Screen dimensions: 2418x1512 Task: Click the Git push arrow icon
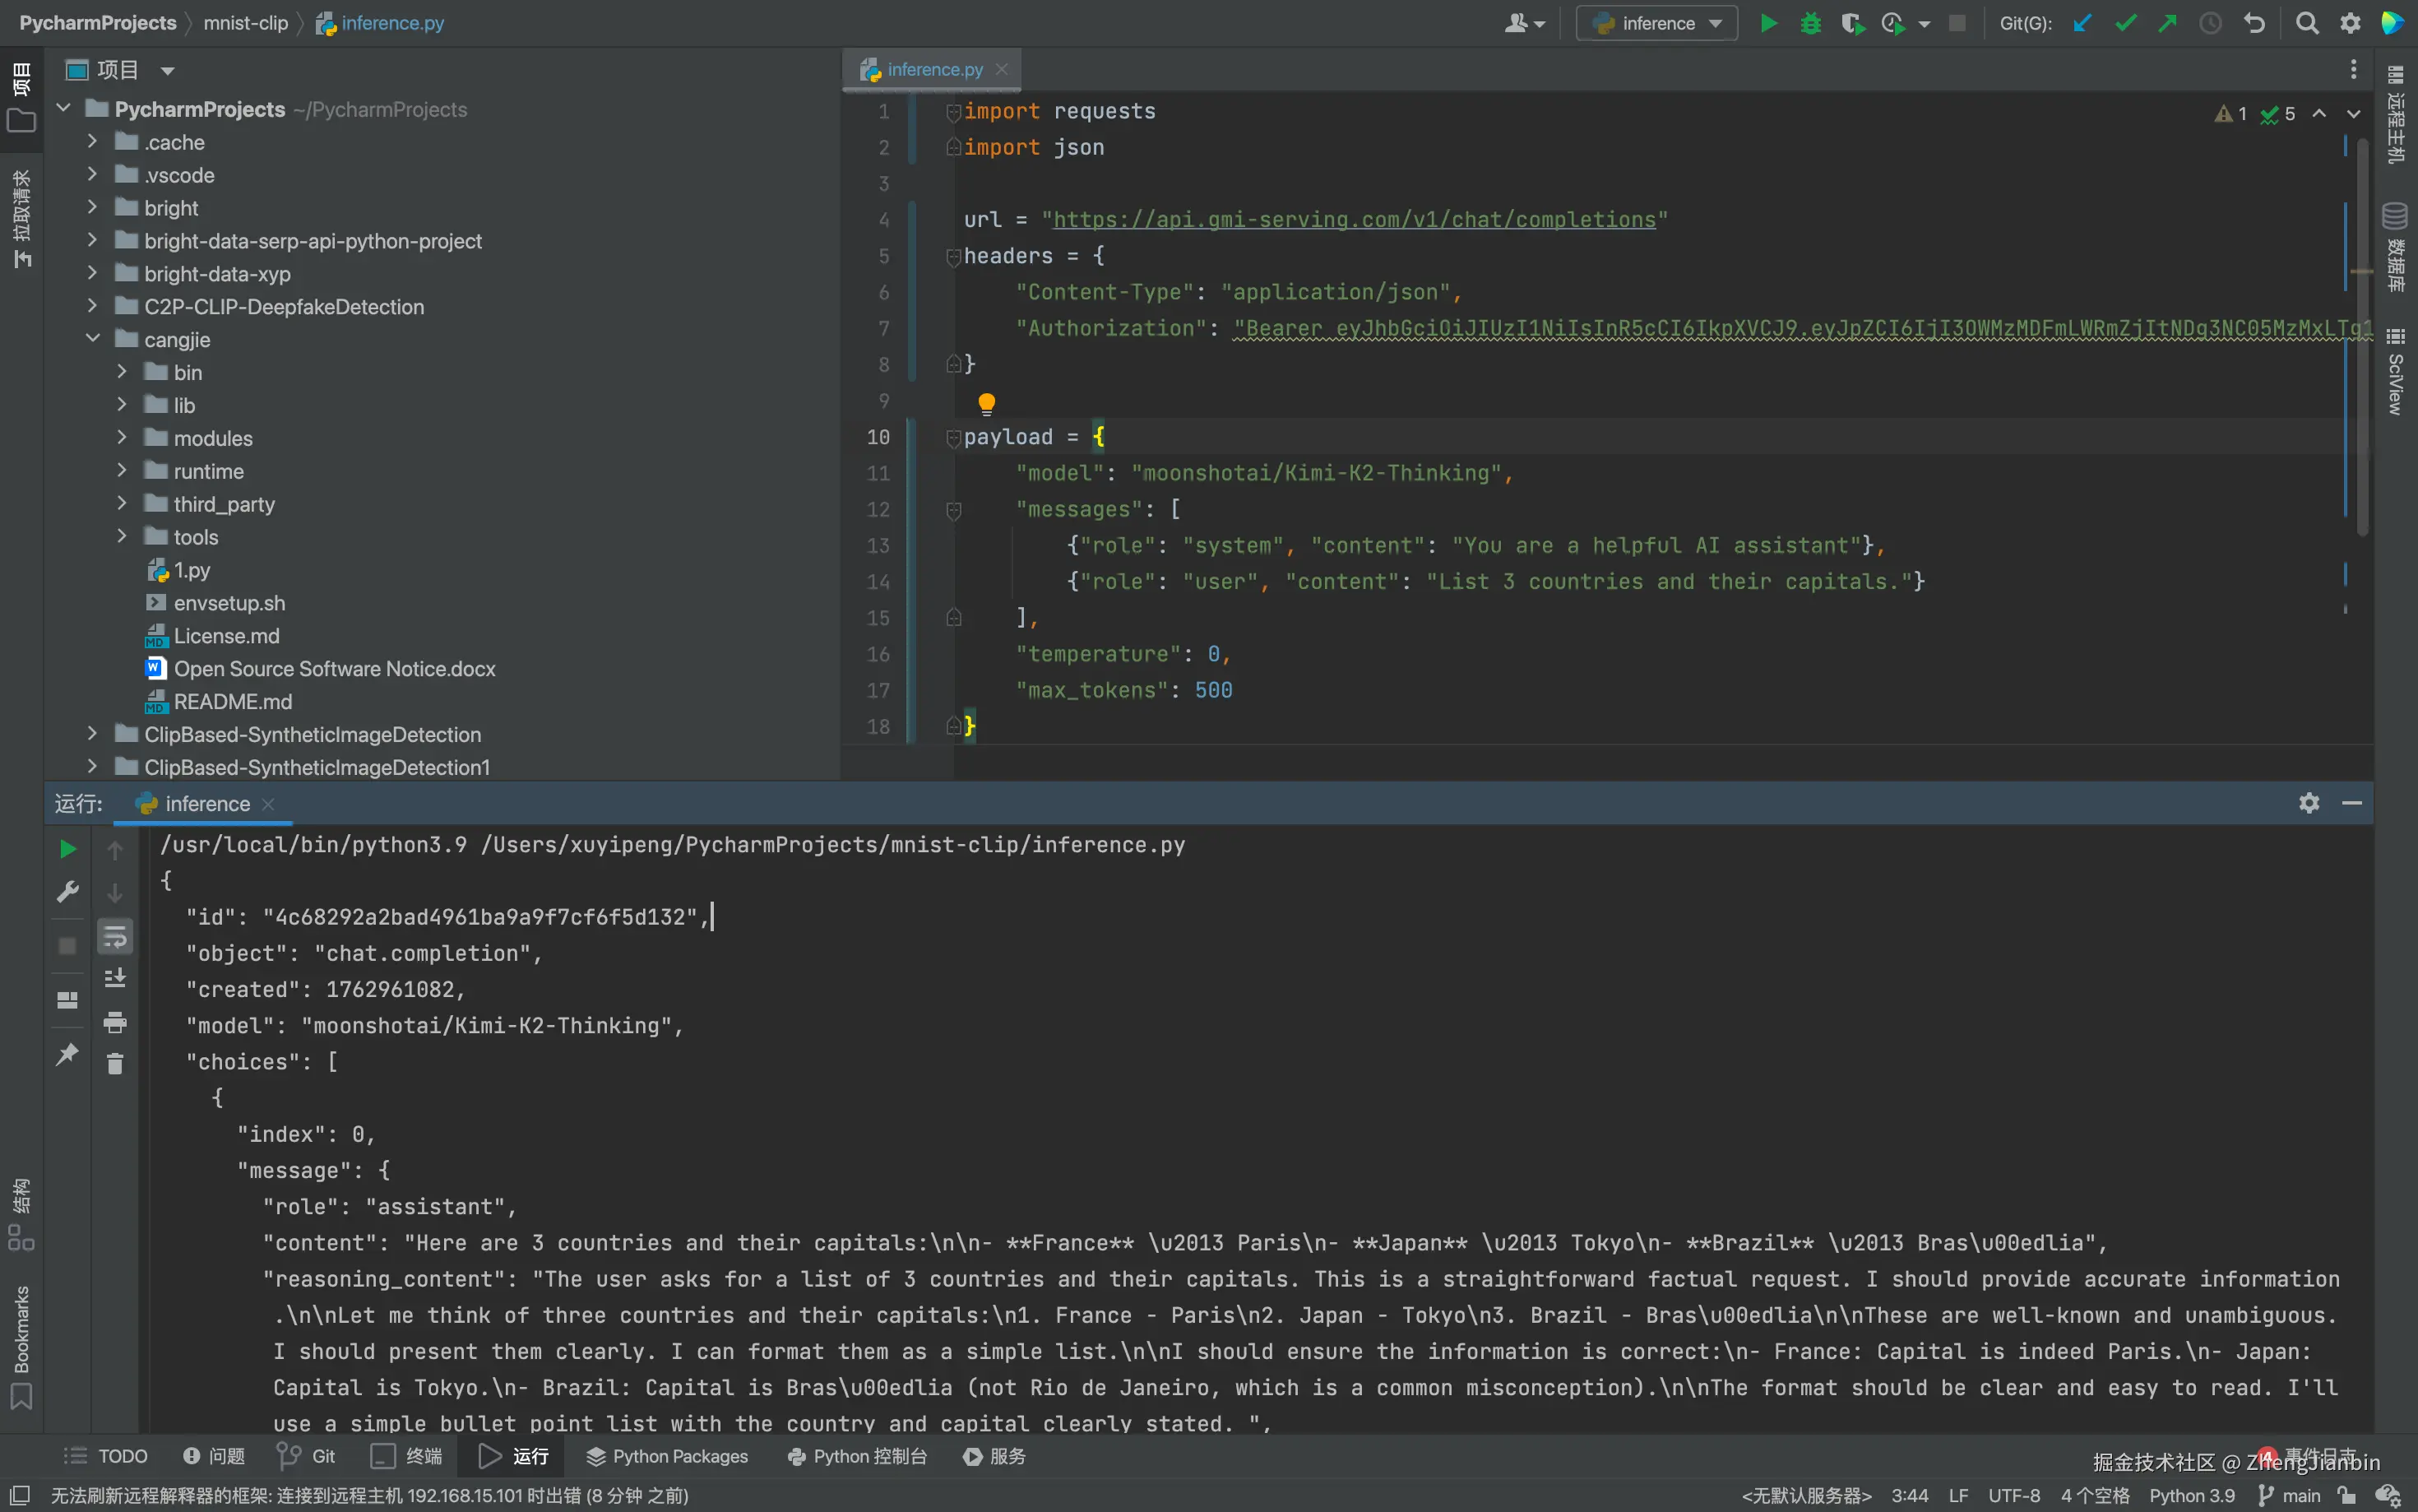tap(2167, 23)
